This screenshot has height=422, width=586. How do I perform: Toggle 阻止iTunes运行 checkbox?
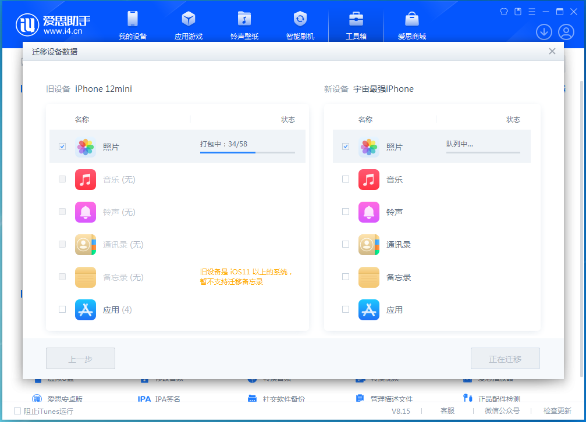(17, 411)
